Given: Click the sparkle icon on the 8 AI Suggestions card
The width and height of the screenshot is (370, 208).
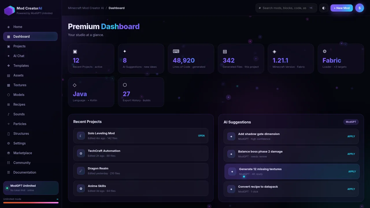Looking at the screenshot, I should tap(125, 51).
